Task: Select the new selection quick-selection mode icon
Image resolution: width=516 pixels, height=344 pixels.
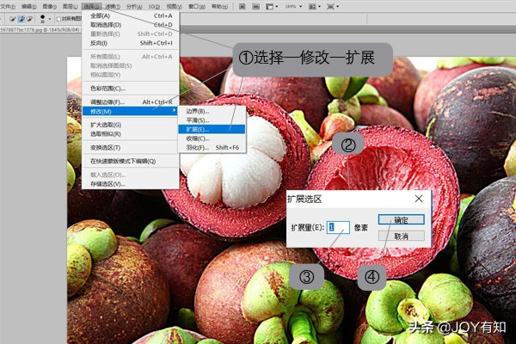Action: [x=13, y=19]
